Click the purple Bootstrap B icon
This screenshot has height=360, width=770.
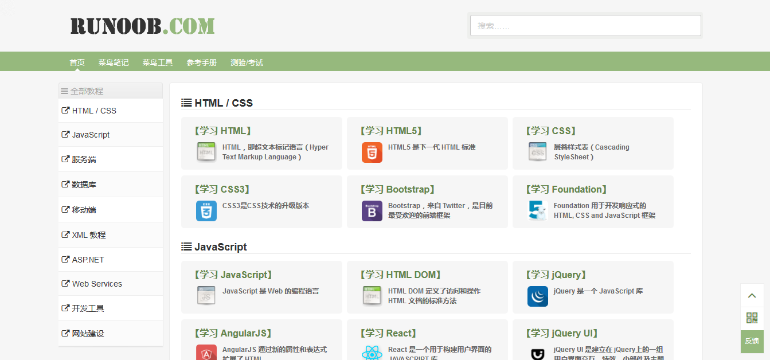[x=372, y=210]
